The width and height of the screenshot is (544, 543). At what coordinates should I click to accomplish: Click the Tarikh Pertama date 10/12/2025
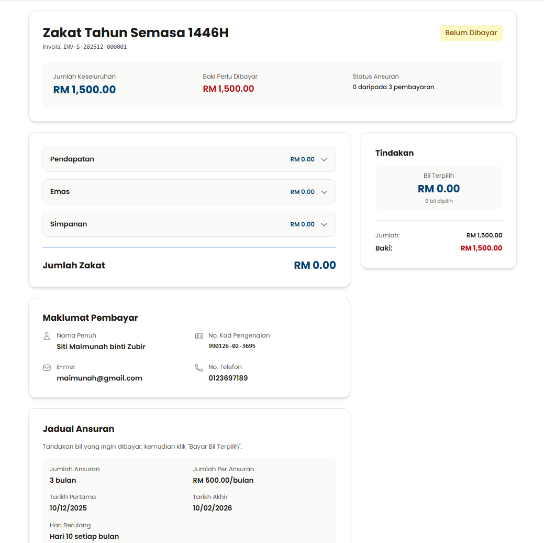tap(68, 508)
